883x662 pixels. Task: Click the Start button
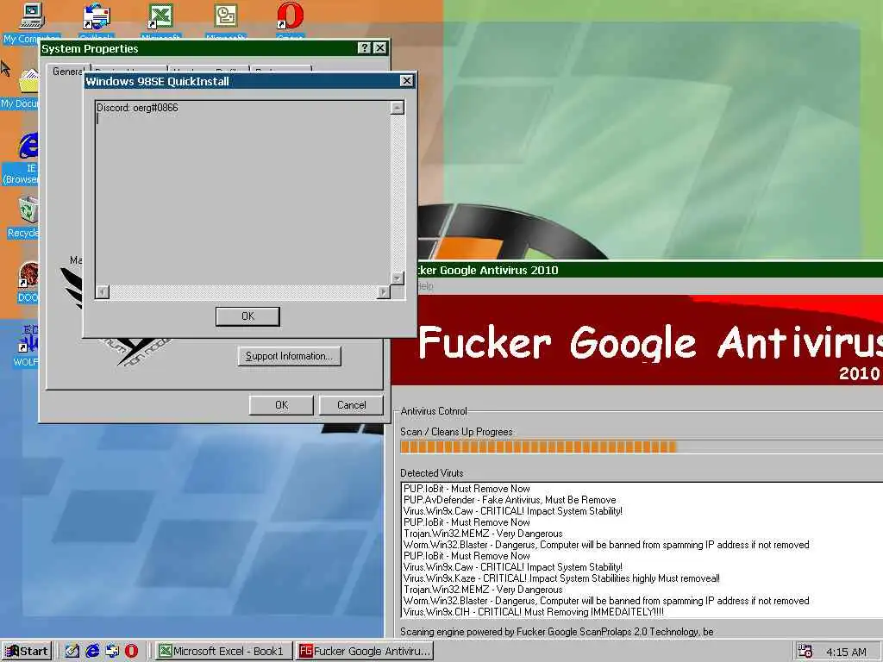point(27,652)
